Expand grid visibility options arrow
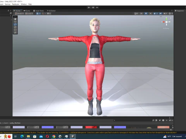The image size is (186, 139). point(40,14)
